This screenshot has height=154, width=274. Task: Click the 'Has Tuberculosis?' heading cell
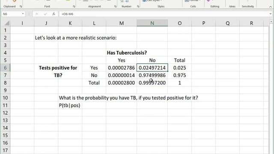[x=127, y=53]
